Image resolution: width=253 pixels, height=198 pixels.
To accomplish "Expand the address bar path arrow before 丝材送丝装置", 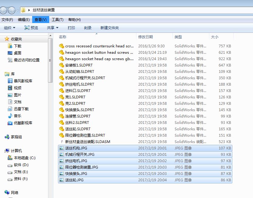I will 29,10.
